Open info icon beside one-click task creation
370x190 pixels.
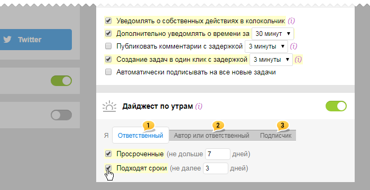point(298,60)
